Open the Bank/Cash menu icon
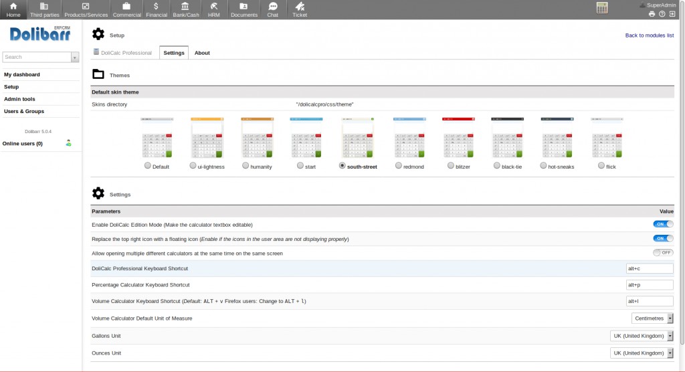 click(x=185, y=7)
